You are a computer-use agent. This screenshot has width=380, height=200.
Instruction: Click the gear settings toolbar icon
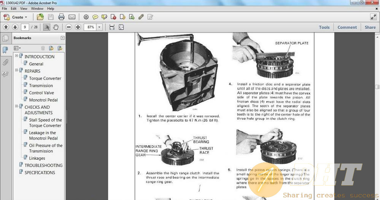coord(86,17)
